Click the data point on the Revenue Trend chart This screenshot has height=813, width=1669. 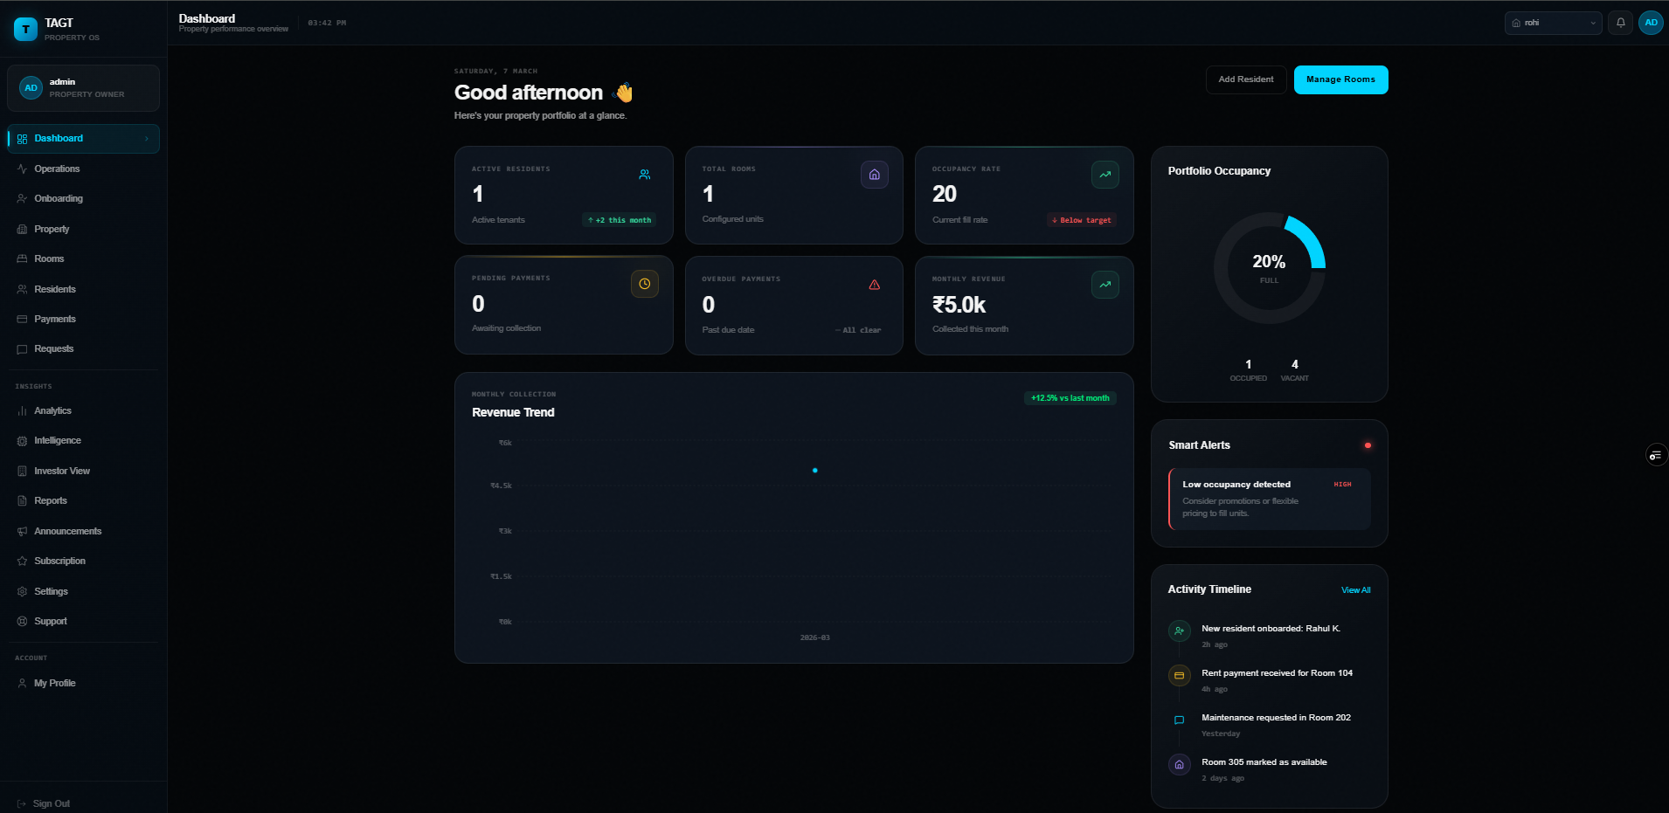coord(814,470)
